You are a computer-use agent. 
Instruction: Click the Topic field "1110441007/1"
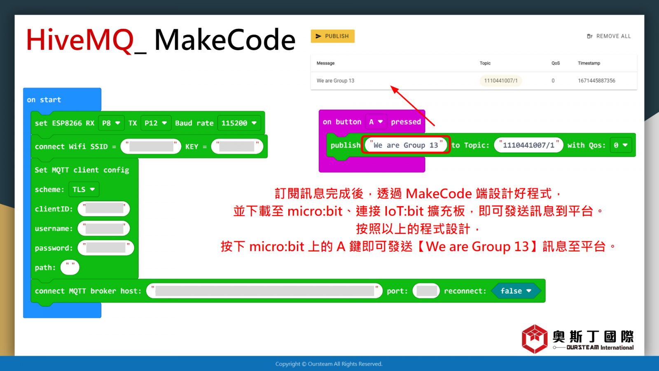coord(528,145)
